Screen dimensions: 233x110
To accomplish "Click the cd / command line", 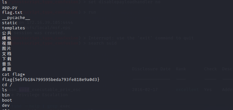I will 7,85.
